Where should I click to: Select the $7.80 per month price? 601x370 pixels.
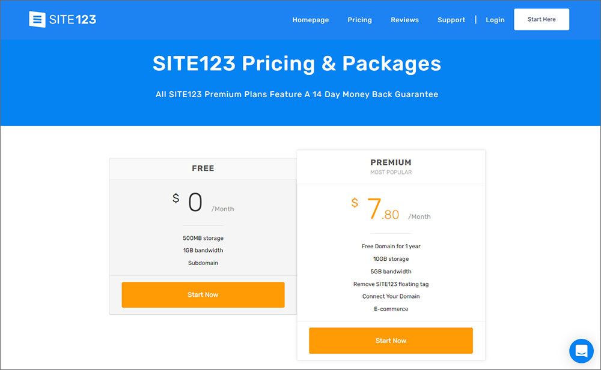[391, 209]
